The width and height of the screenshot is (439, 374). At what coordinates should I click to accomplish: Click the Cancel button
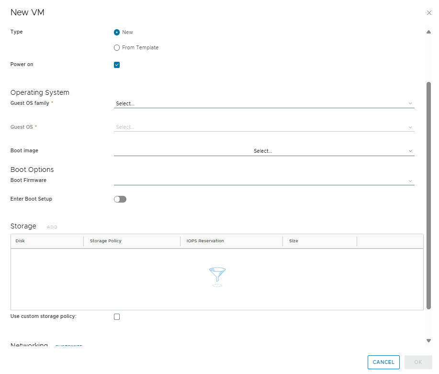[383, 362]
